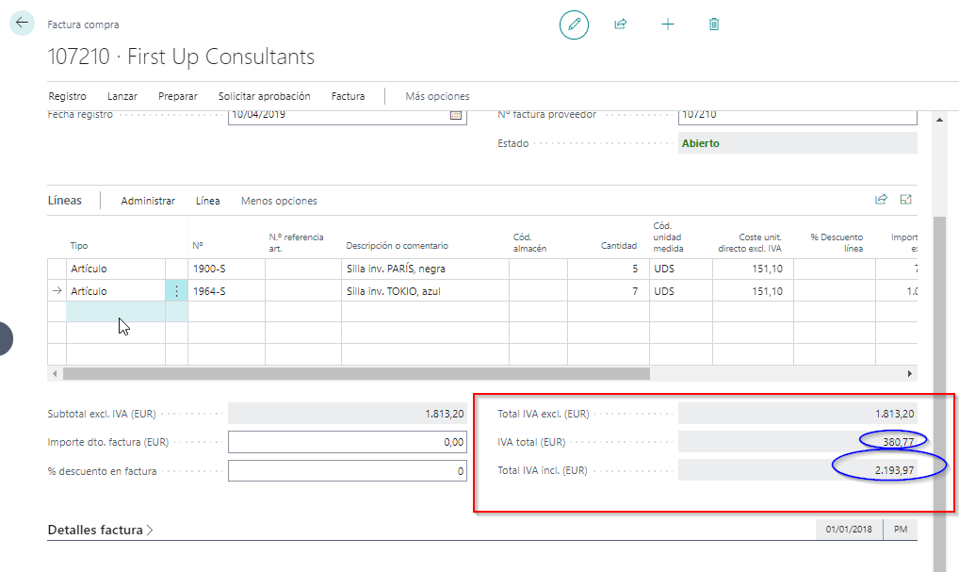Click the Cód. unidad medida column header

[x=668, y=237]
